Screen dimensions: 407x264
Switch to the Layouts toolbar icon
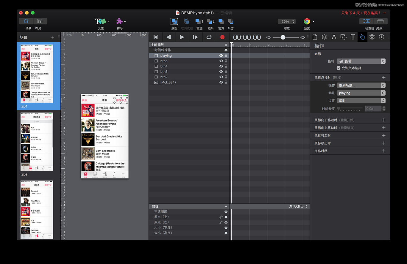(x=40, y=21)
